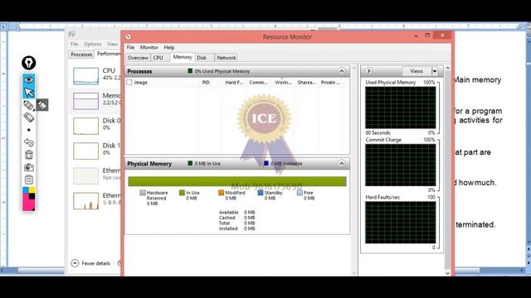
Task: Open the clipboard icon in pen toolbar
Action: (x=29, y=180)
